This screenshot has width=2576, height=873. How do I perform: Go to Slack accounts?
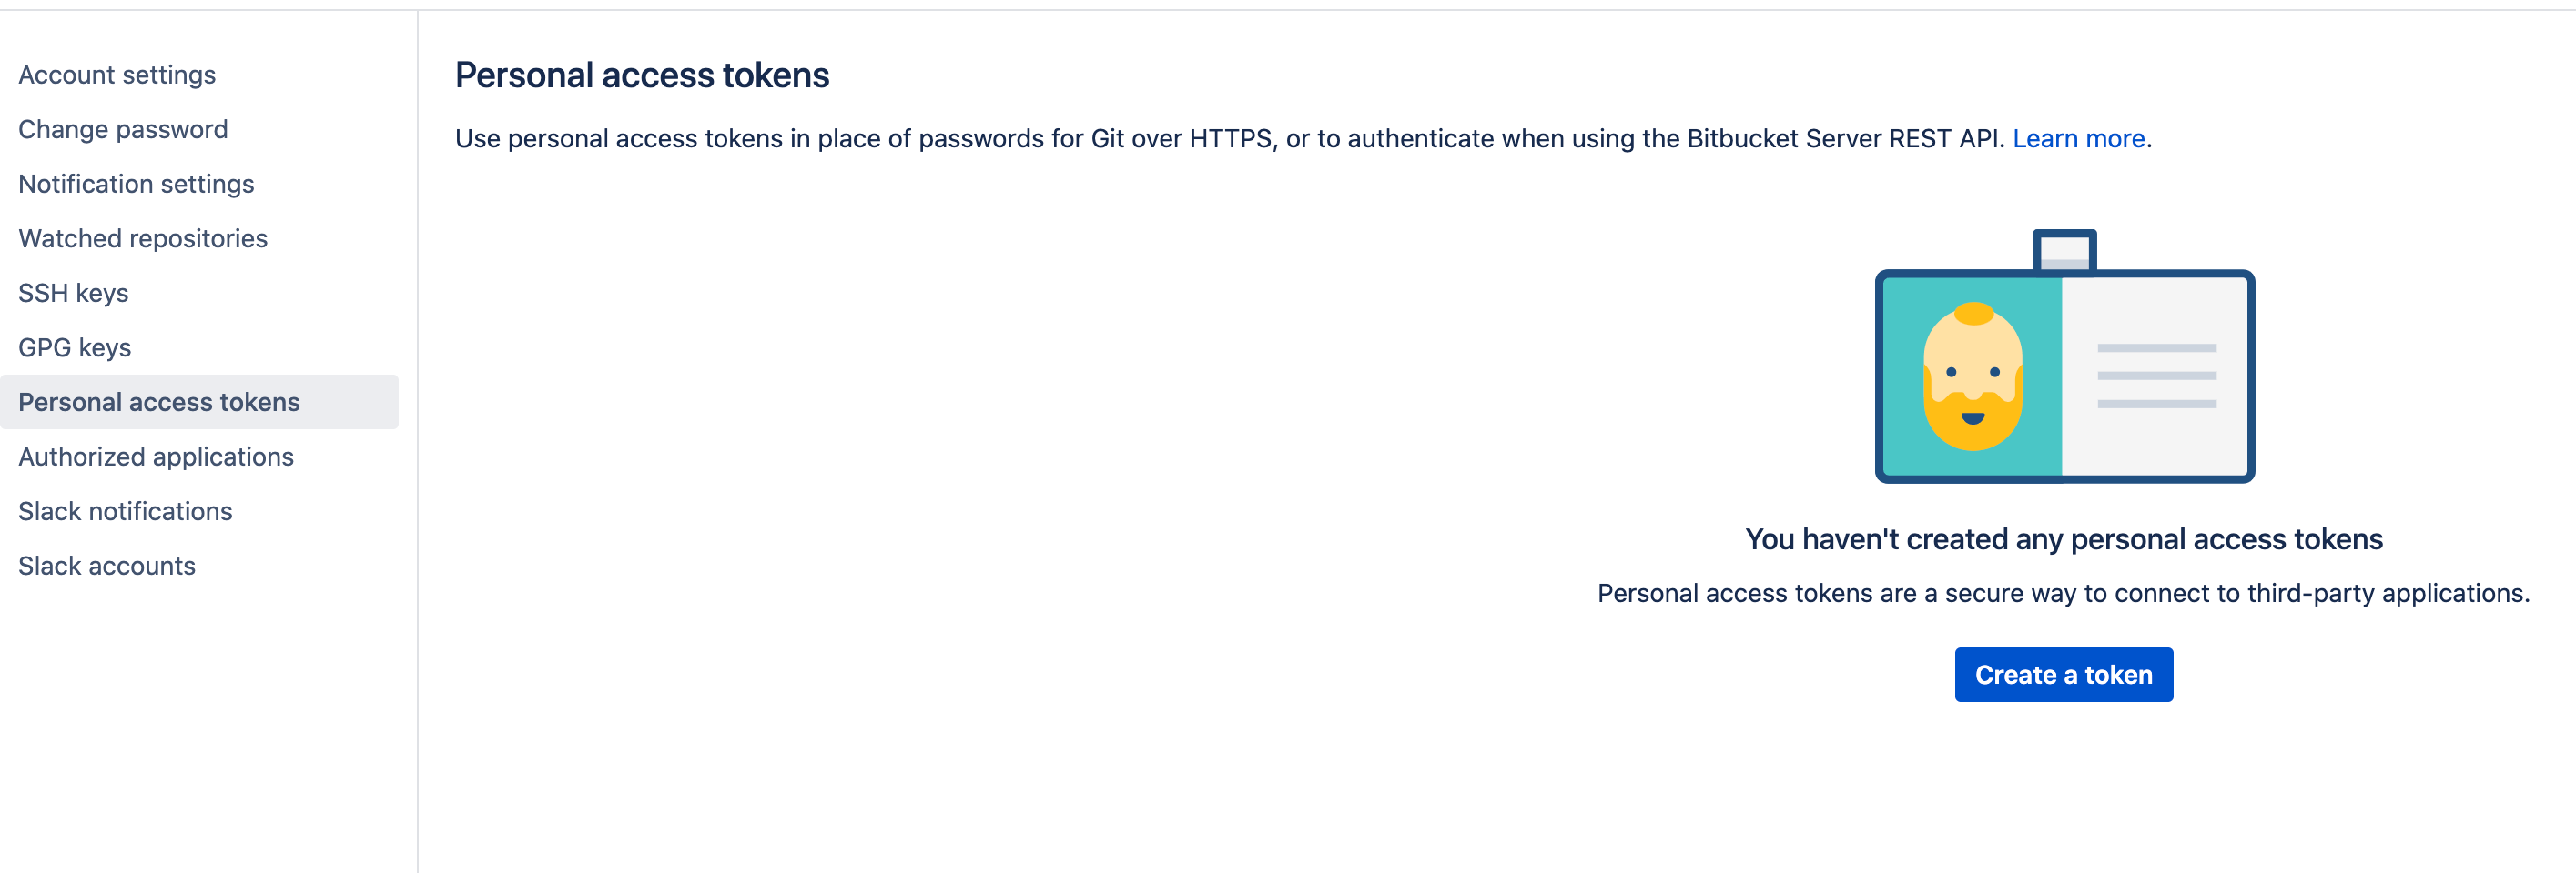(x=107, y=566)
